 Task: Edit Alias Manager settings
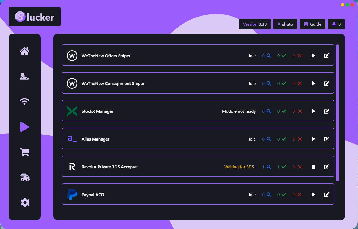click(326, 139)
